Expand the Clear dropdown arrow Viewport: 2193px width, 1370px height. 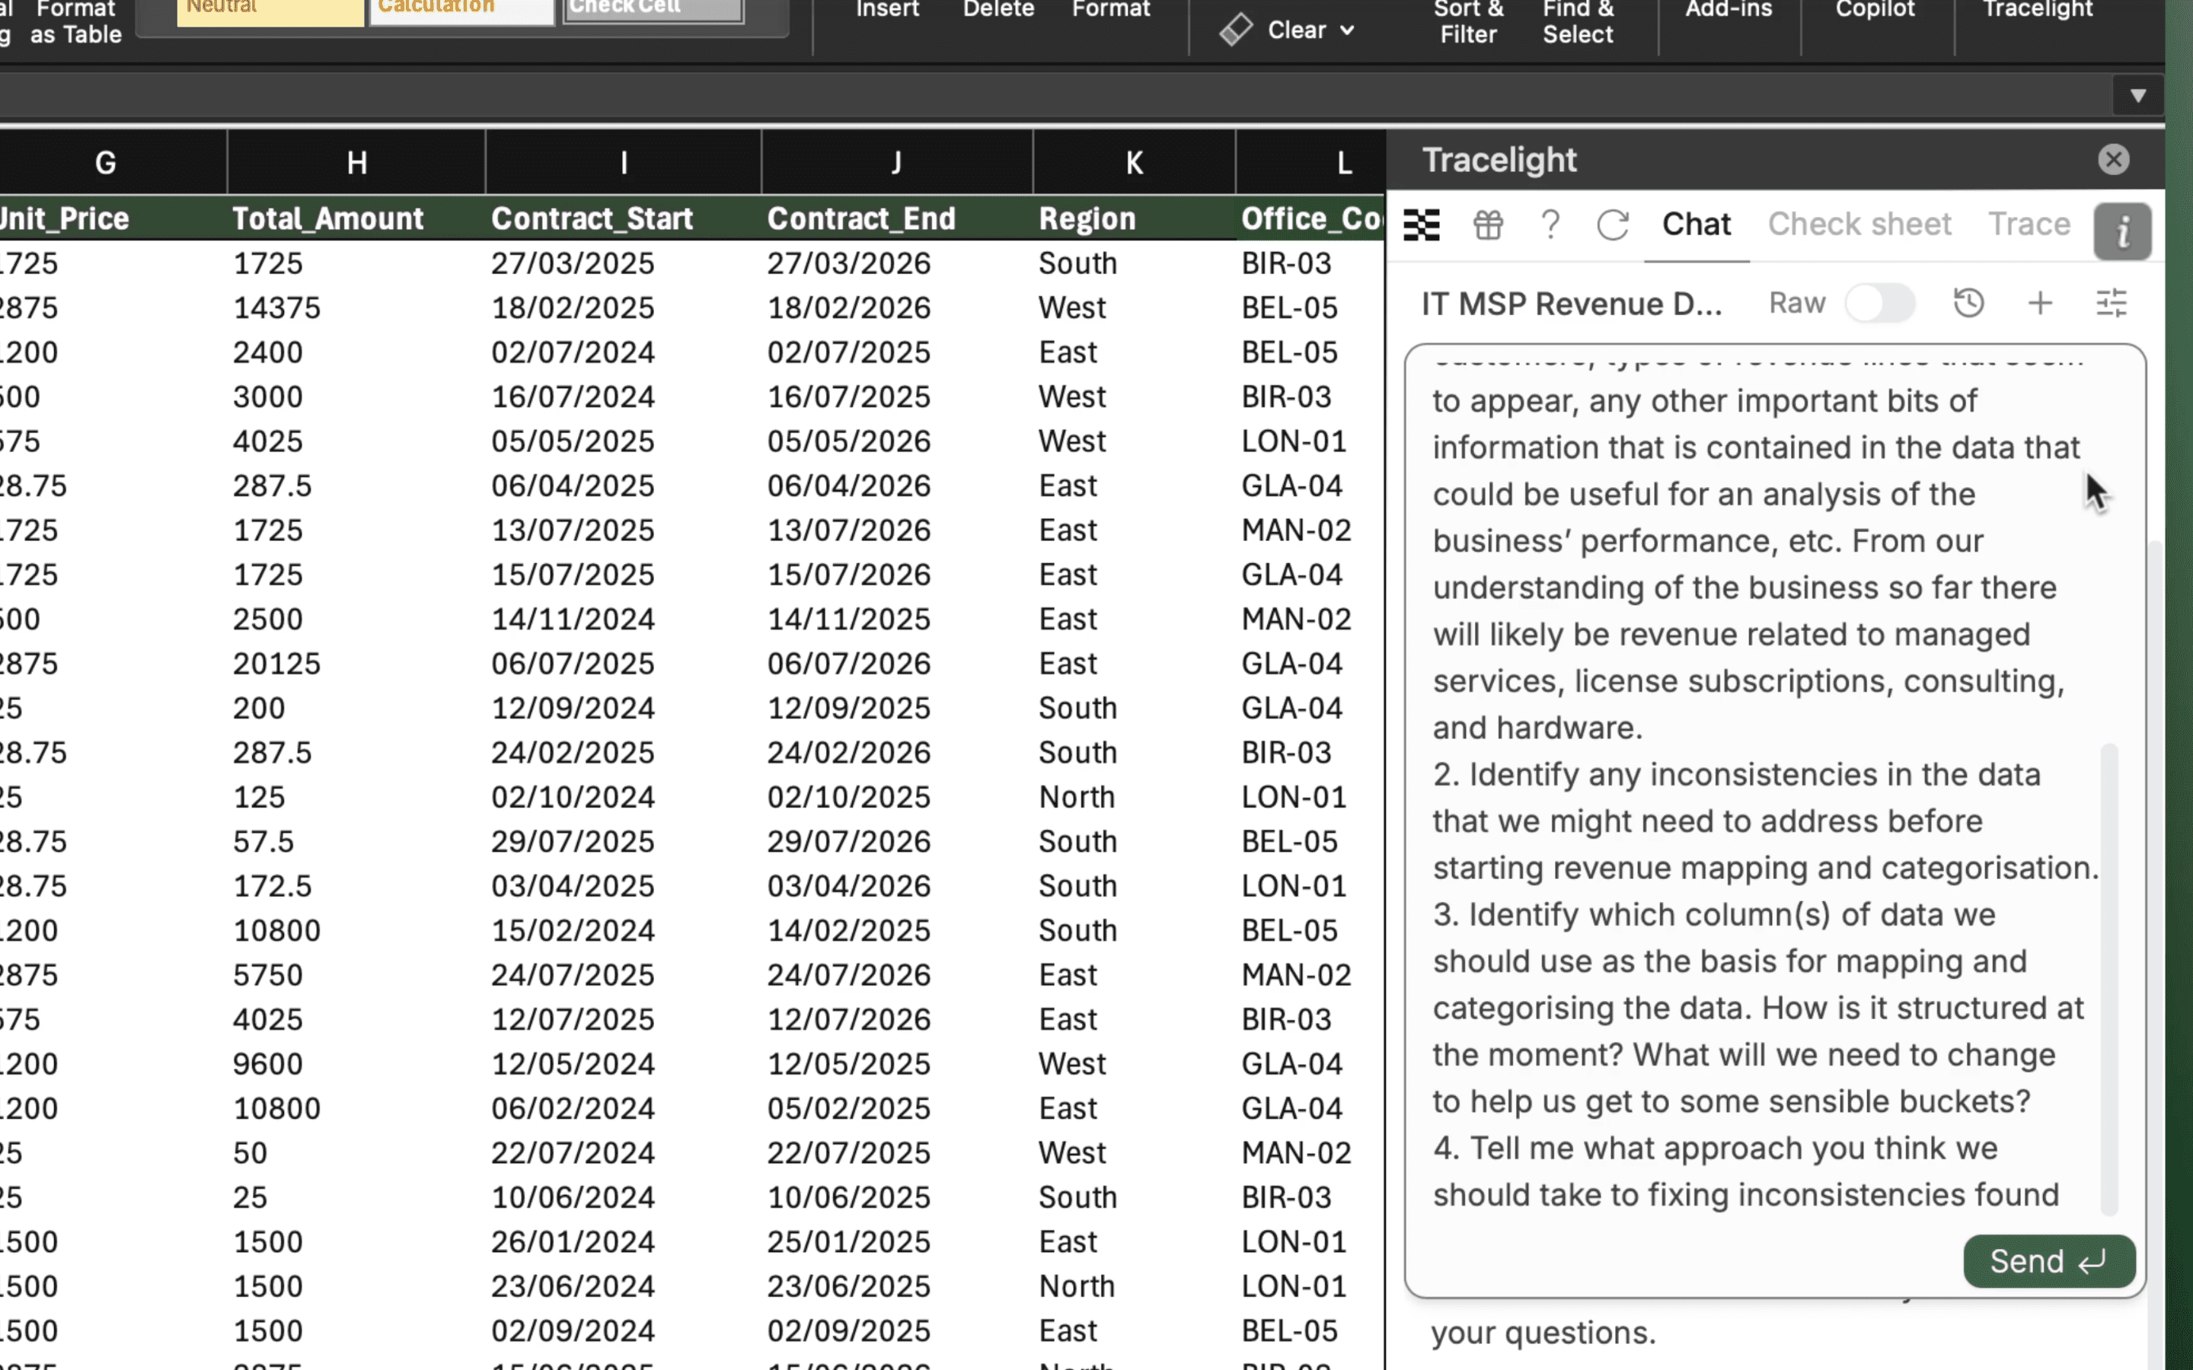pyautogui.click(x=1348, y=30)
